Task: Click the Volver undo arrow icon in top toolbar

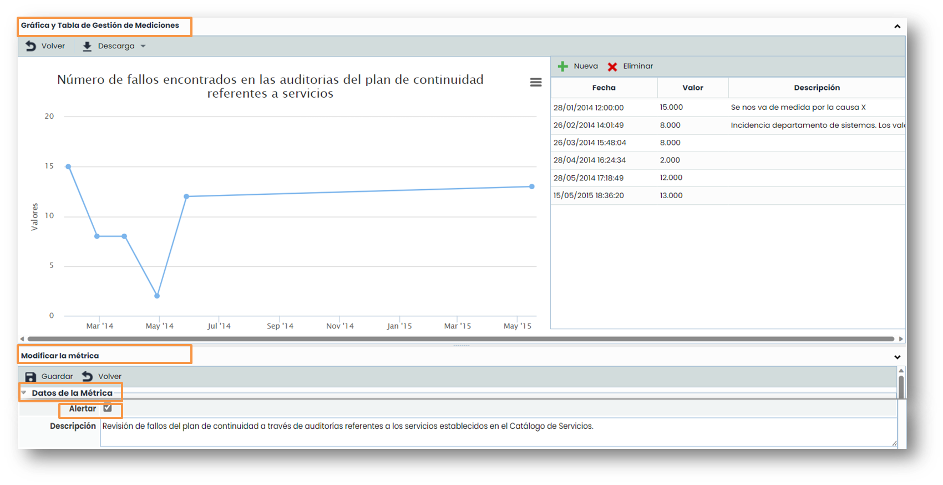Action: (x=31, y=46)
